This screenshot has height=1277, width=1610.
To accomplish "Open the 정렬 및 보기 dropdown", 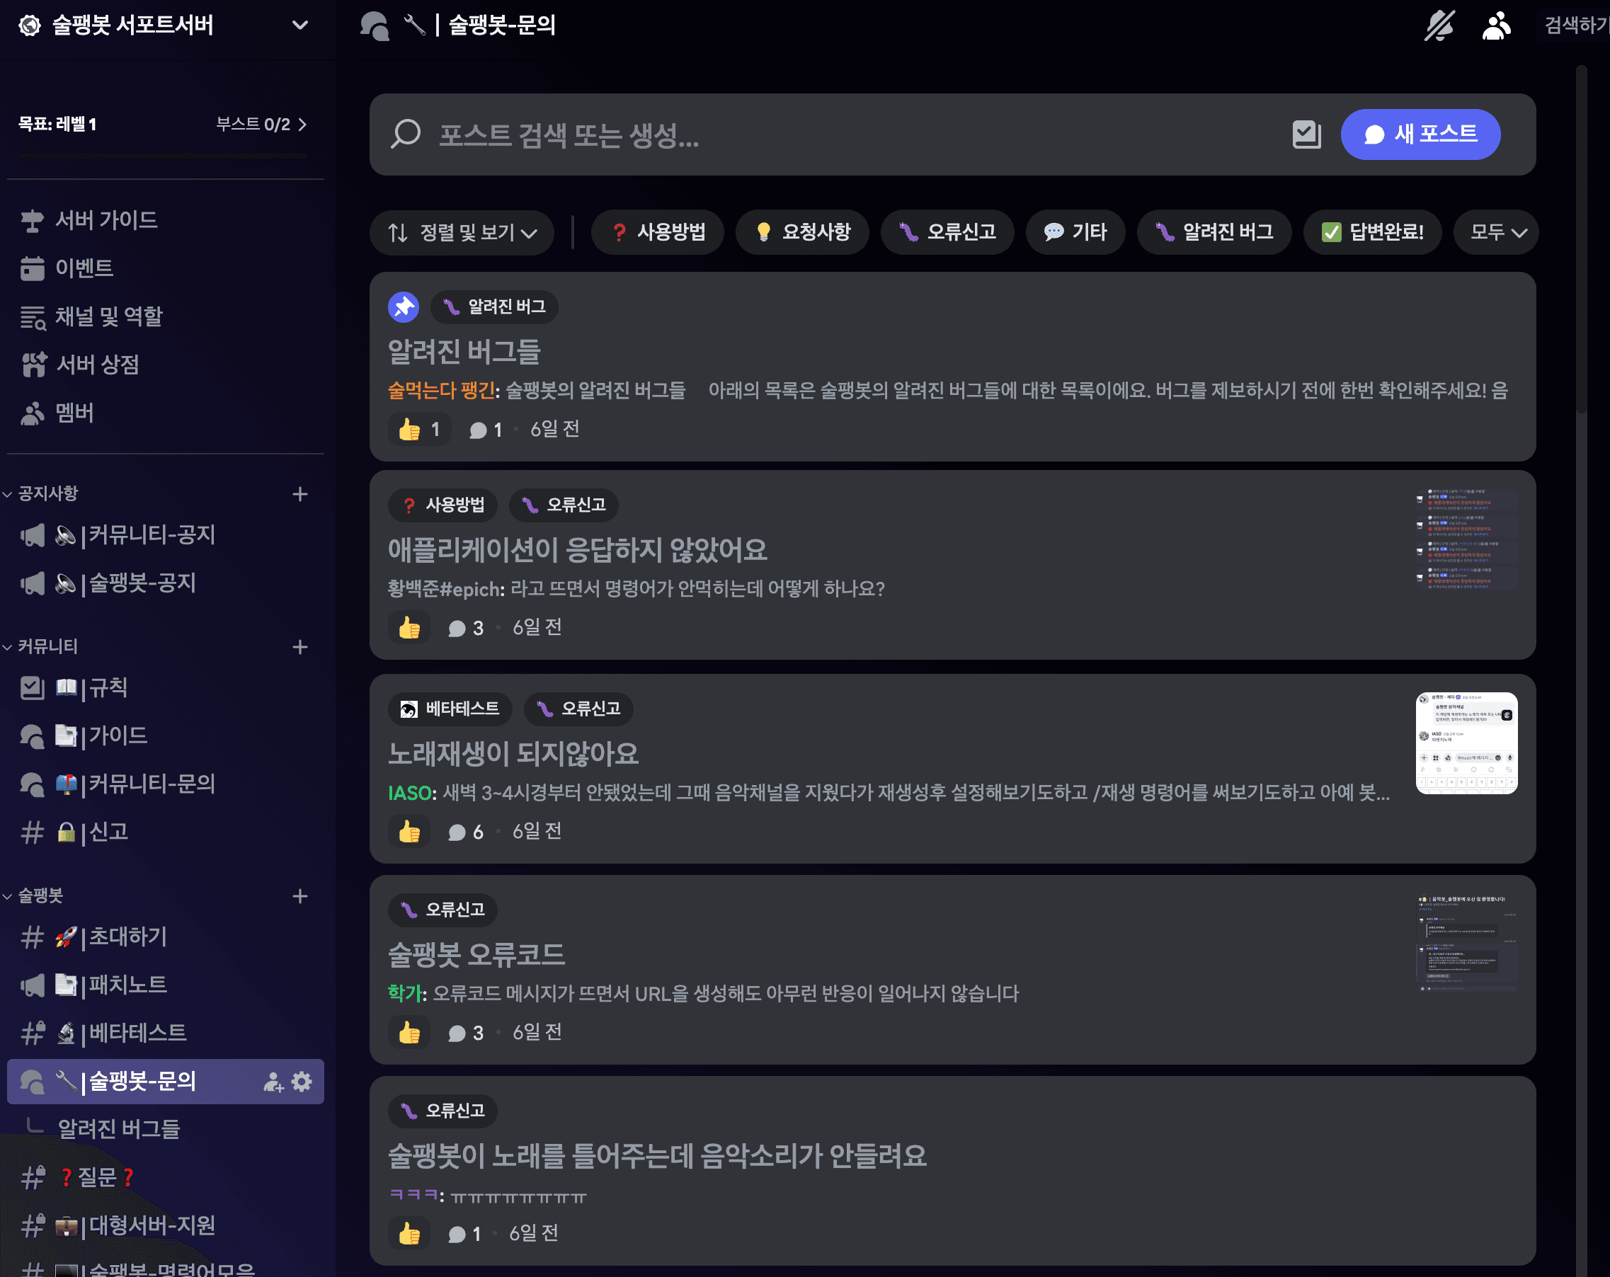I will tap(462, 232).
